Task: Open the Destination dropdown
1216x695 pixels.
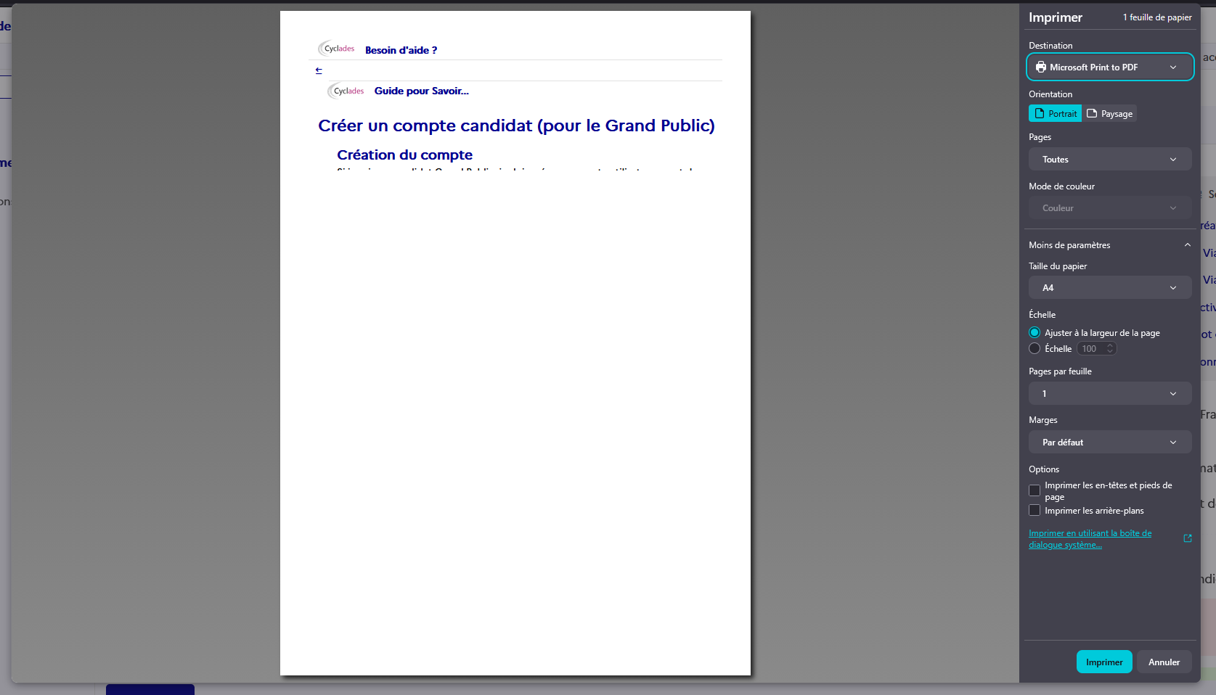Action: tap(1109, 67)
